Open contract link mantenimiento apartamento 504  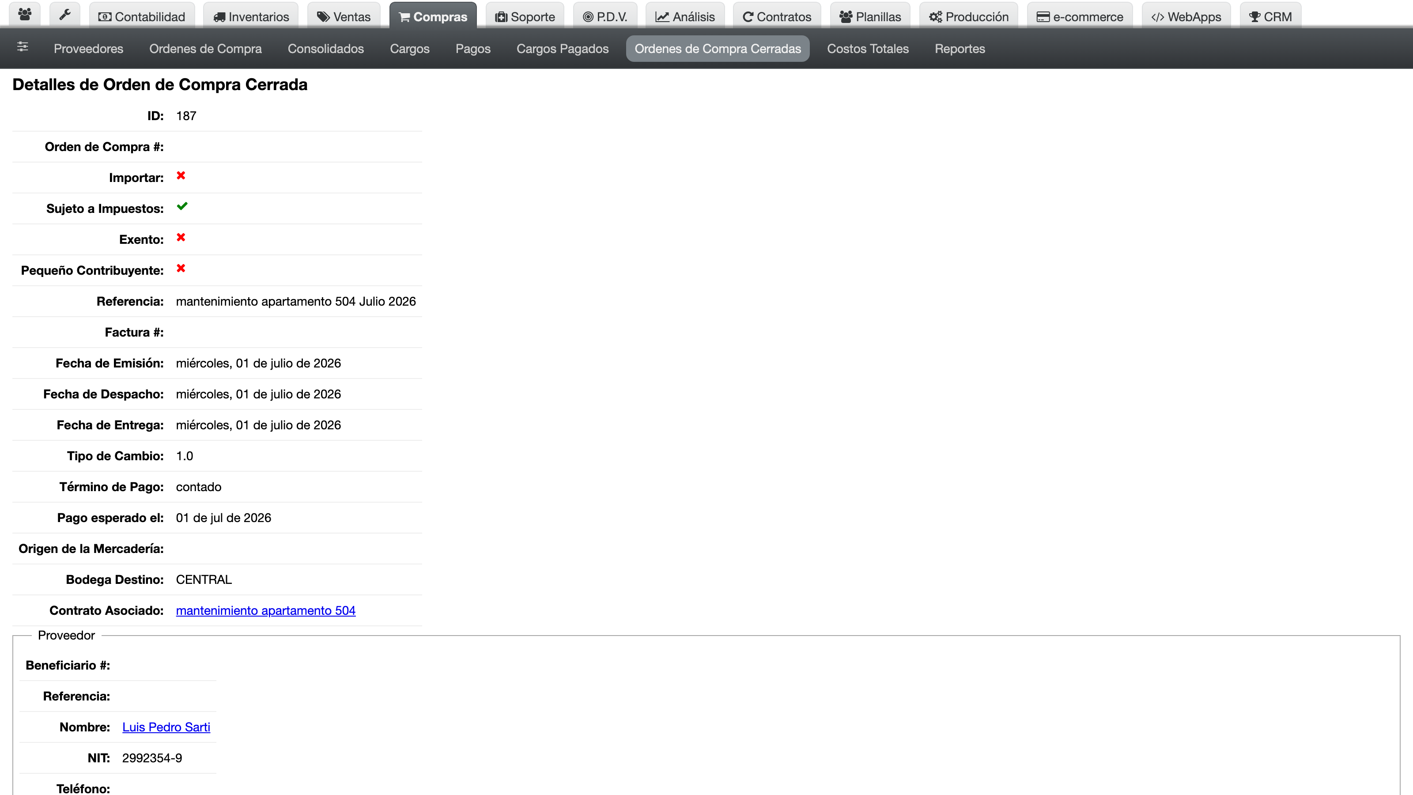tap(265, 611)
